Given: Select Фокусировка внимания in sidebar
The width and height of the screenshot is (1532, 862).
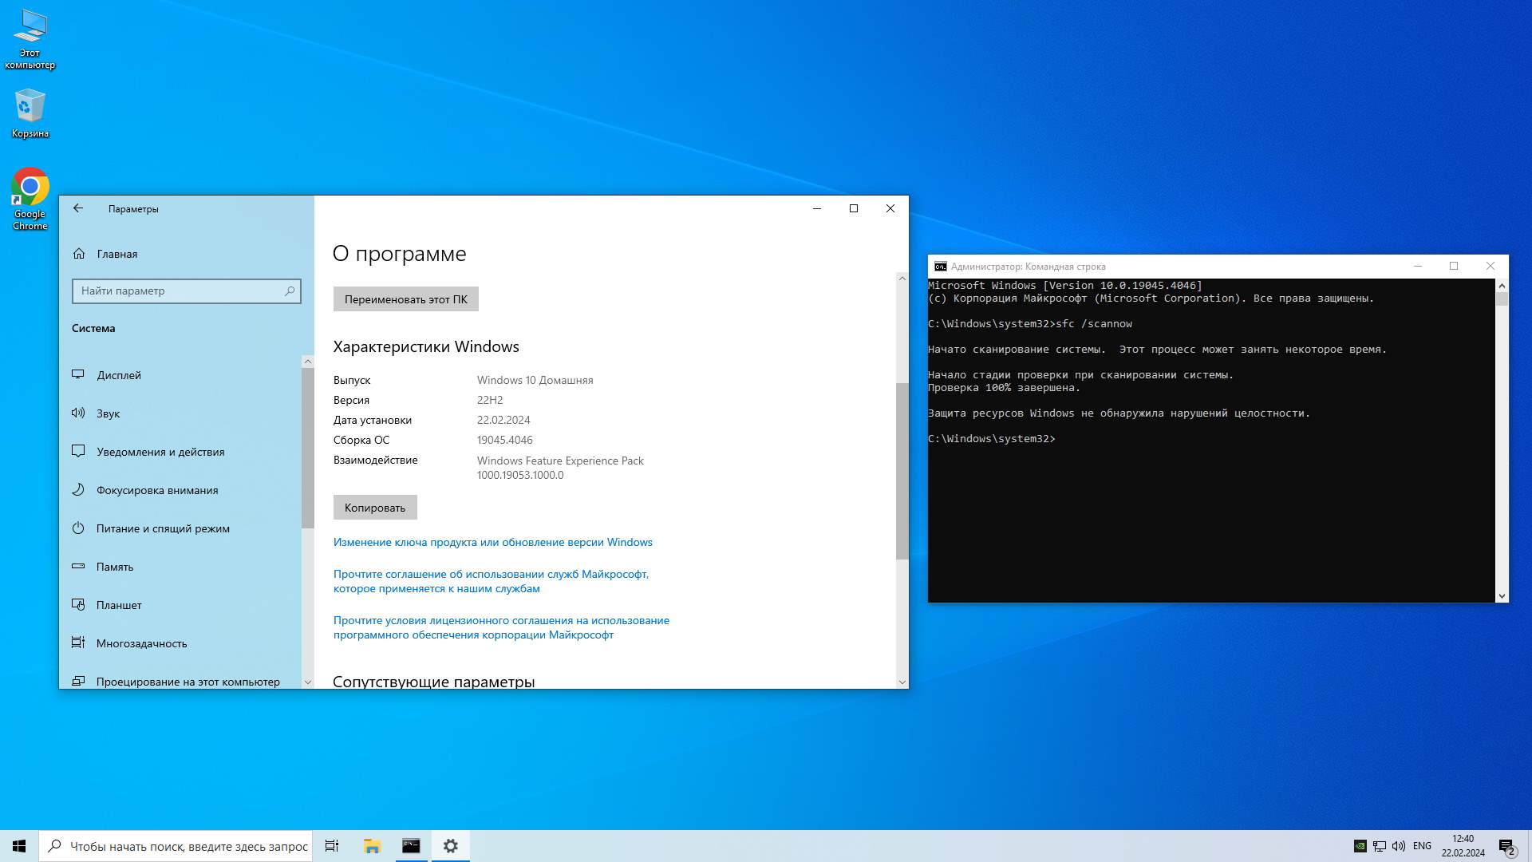Looking at the screenshot, I should coord(157,490).
